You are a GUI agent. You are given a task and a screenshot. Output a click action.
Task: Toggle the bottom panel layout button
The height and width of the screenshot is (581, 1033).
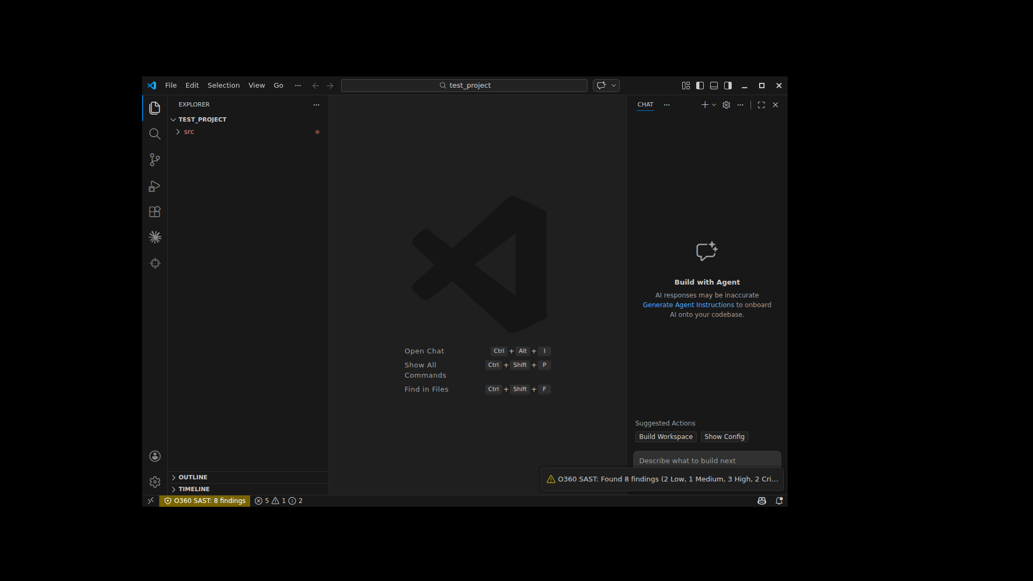click(713, 86)
